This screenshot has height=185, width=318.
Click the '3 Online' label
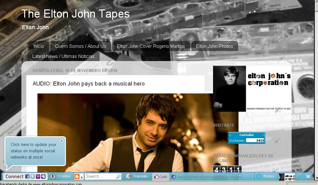click(64, 176)
